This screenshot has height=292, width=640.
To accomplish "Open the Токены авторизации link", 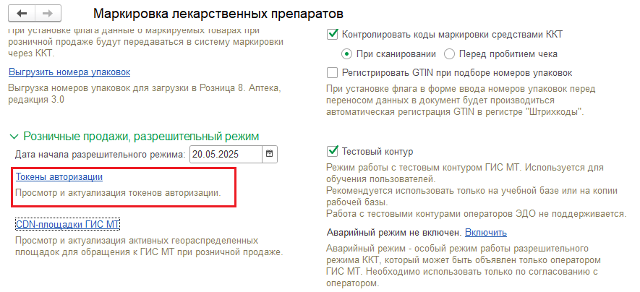I will click(x=59, y=176).
